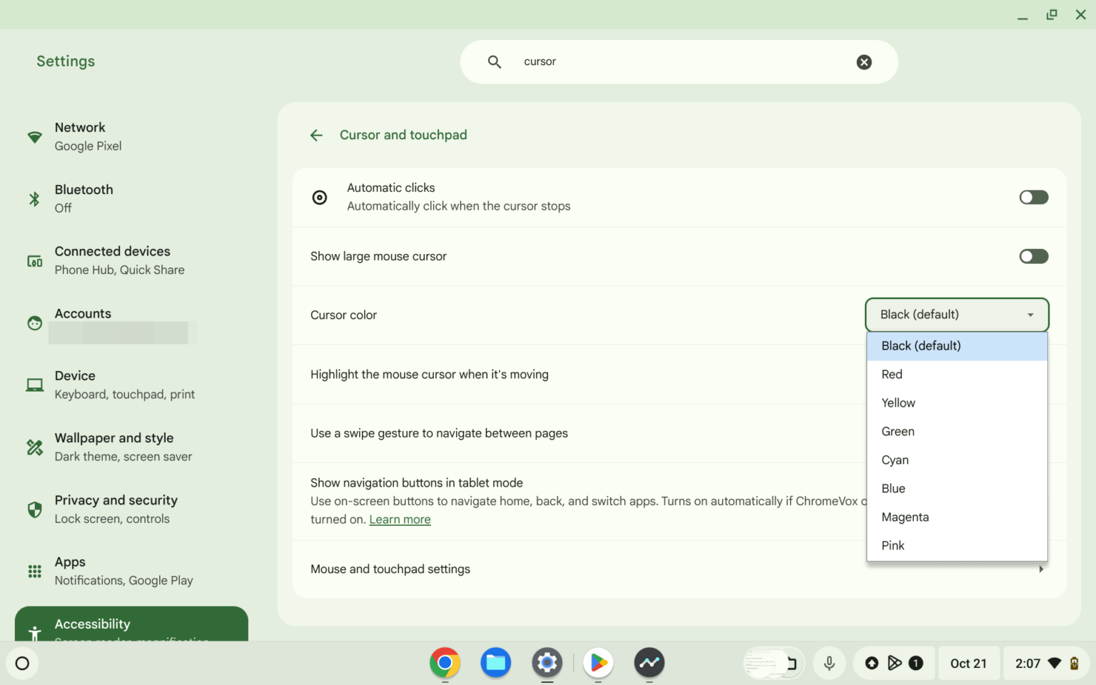Collapse the Cursor color dropdown

(x=957, y=315)
